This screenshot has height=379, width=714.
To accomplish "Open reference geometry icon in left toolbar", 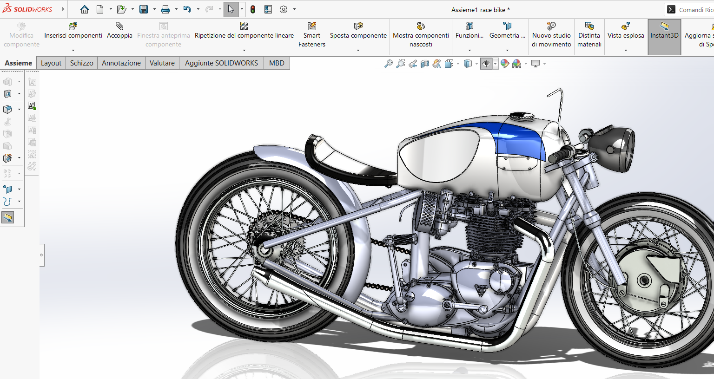I will point(8,189).
